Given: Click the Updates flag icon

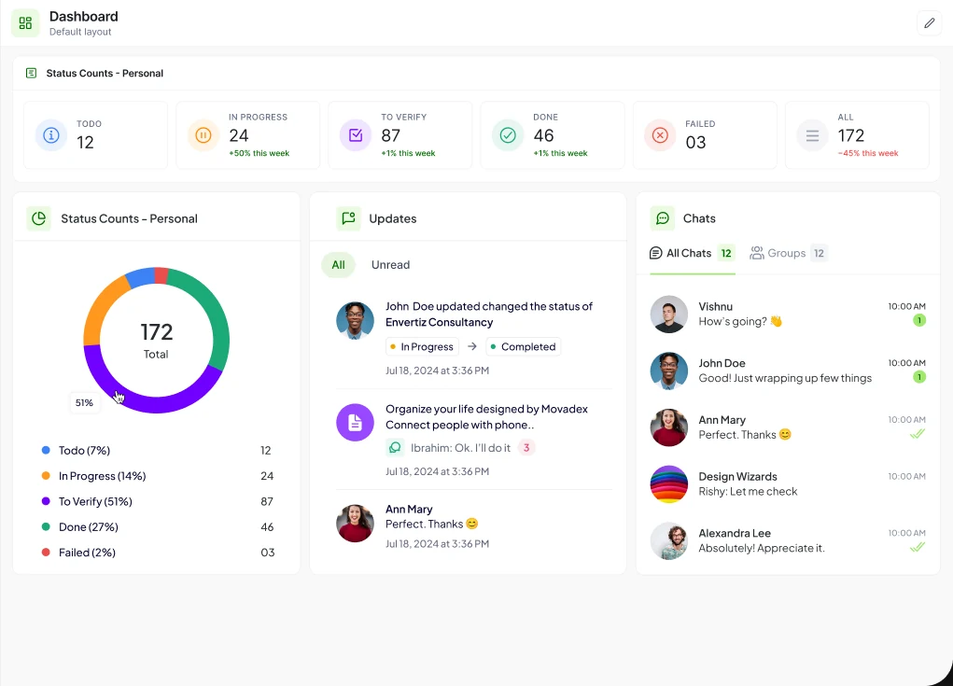Looking at the screenshot, I should point(348,218).
